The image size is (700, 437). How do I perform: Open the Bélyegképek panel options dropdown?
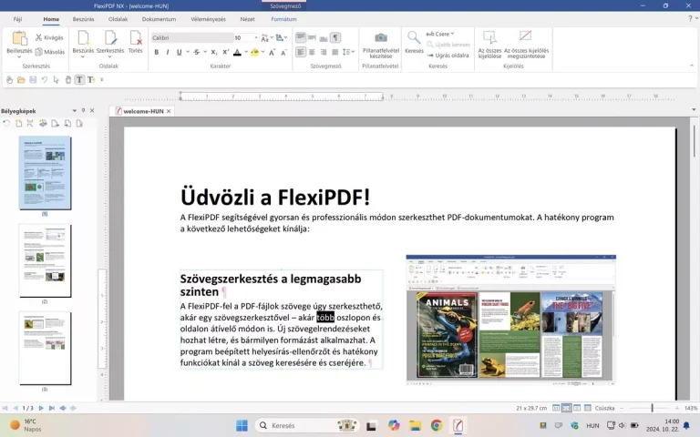(74, 110)
